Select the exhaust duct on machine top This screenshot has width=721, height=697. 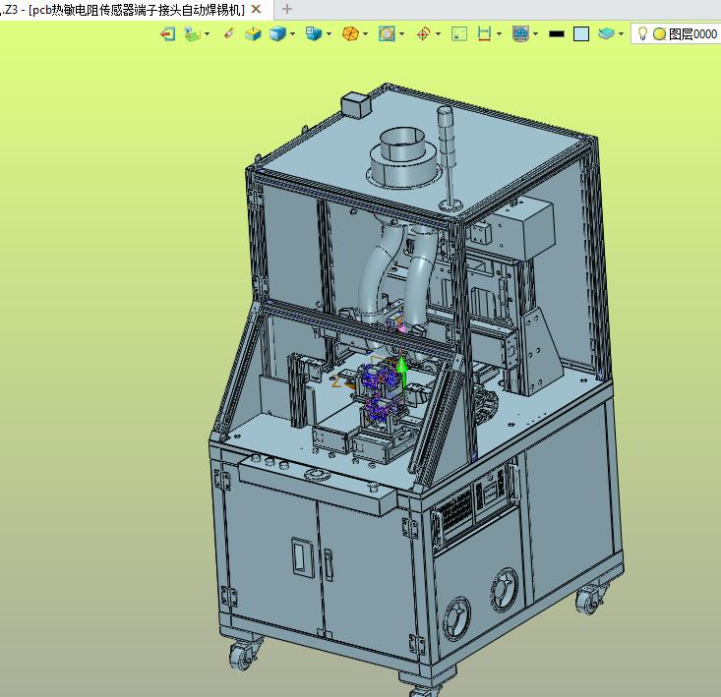click(x=403, y=157)
